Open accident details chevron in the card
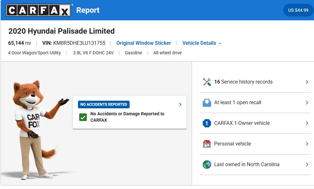The width and height of the screenshot is (314, 189). point(180,105)
